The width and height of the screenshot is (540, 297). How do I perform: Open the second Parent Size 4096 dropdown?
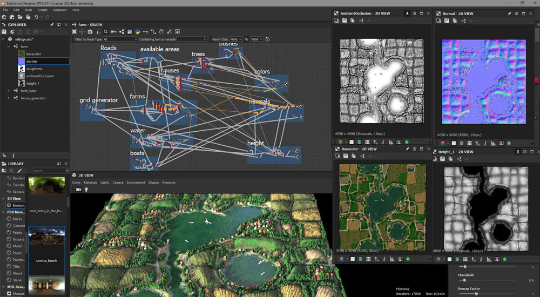pyautogui.click(x=256, y=39)
